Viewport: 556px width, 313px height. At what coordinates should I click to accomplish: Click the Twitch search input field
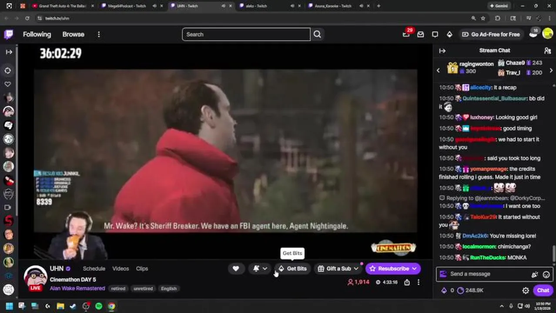pos(246,34)
